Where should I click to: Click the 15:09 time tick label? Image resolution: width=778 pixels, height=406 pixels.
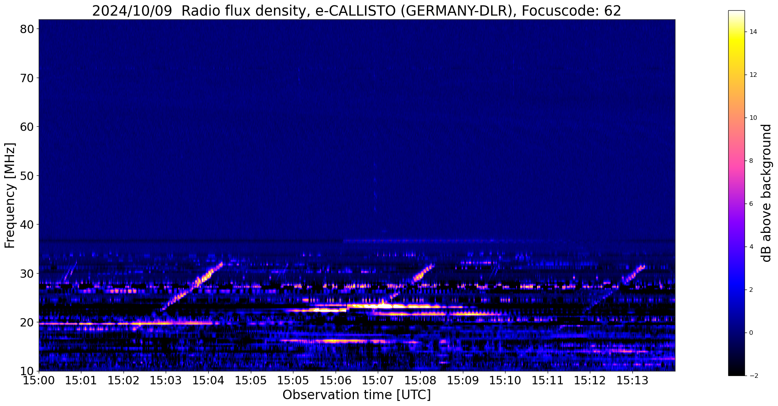[x=463, y=381]
